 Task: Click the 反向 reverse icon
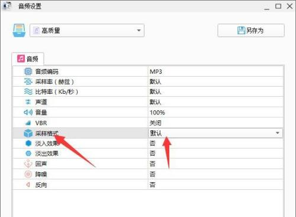28,185
